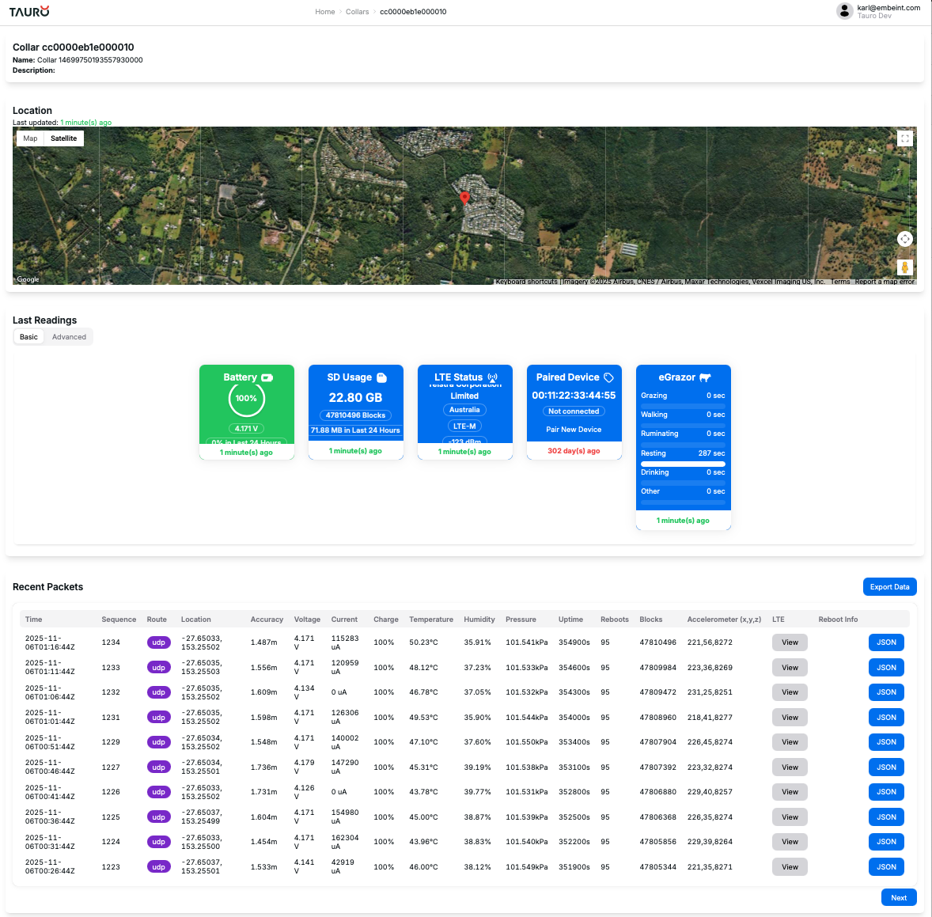The width and height of the screenshot is (932, 917).
Task: Click the map camera controls compass icon
Action: (905, 239)
